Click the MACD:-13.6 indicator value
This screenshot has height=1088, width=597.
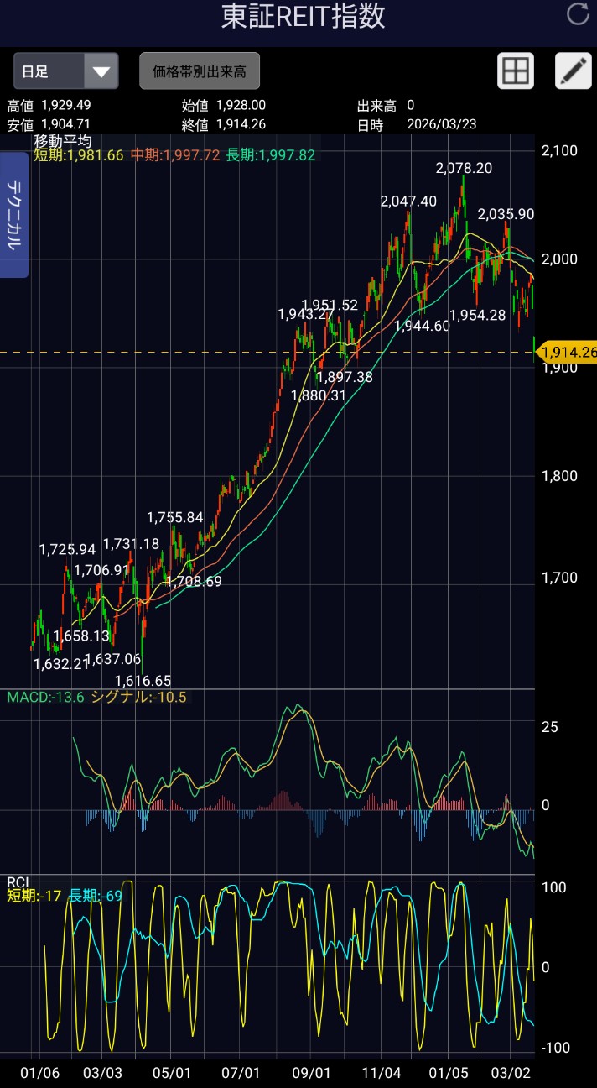click(x=45, y=697)
